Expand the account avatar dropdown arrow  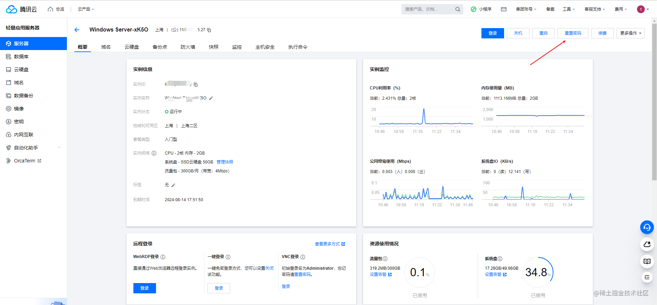pos(648,9)
